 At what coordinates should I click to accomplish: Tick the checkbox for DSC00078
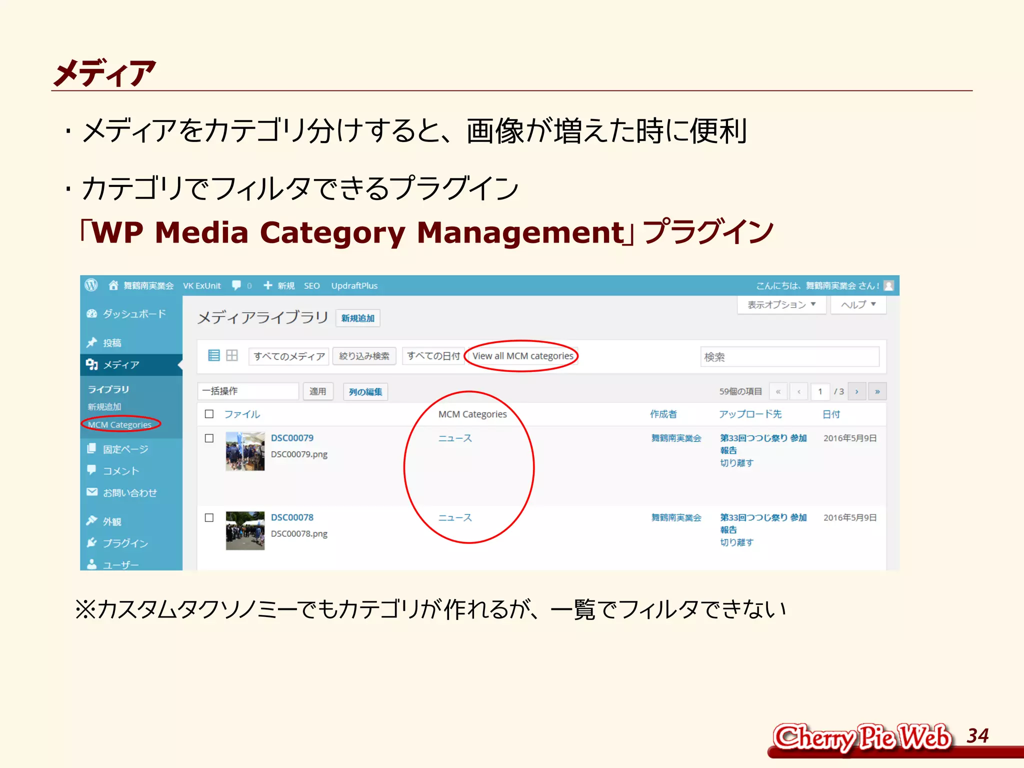tap(209, 518)
